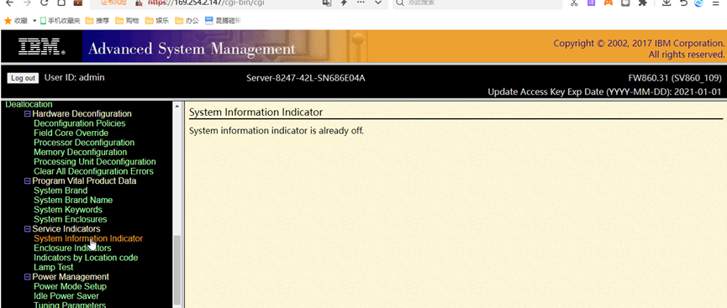
Task: Click the certificate warning lock icon
Action: click(139, 3)
